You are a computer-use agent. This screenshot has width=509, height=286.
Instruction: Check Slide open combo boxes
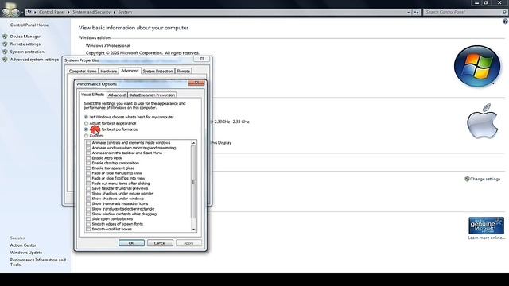[x=88, y=219]
